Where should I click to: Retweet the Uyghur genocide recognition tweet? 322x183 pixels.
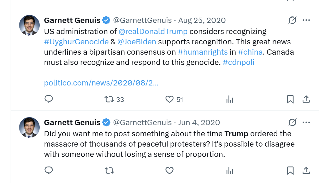click(x=109, y=99)
